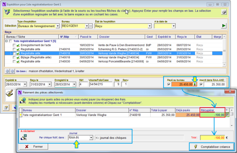237x153 pixels.
Task: Open the Bureau browse ellipsis button
Action: coord(91,26)
